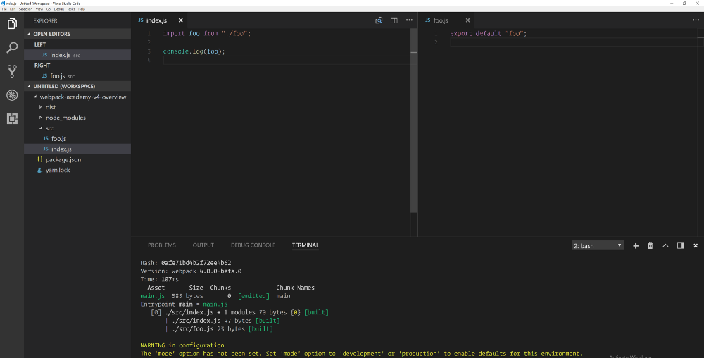
Task: Select the 2: bash terminal dropdown
Action: pos(598,246)
